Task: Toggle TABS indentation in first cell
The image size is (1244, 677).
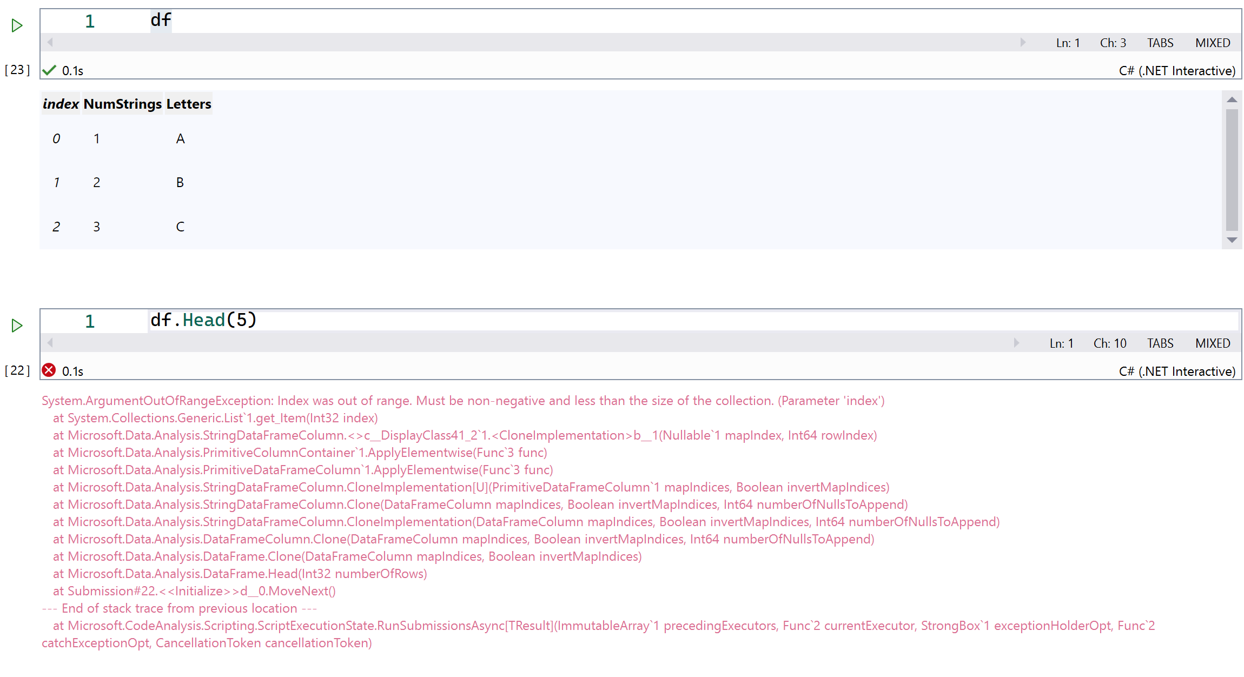Action: tap(1160, 43)
